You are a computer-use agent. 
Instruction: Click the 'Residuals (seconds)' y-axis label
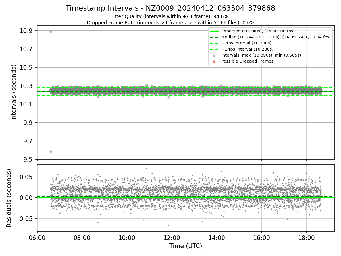coord(9,198)
